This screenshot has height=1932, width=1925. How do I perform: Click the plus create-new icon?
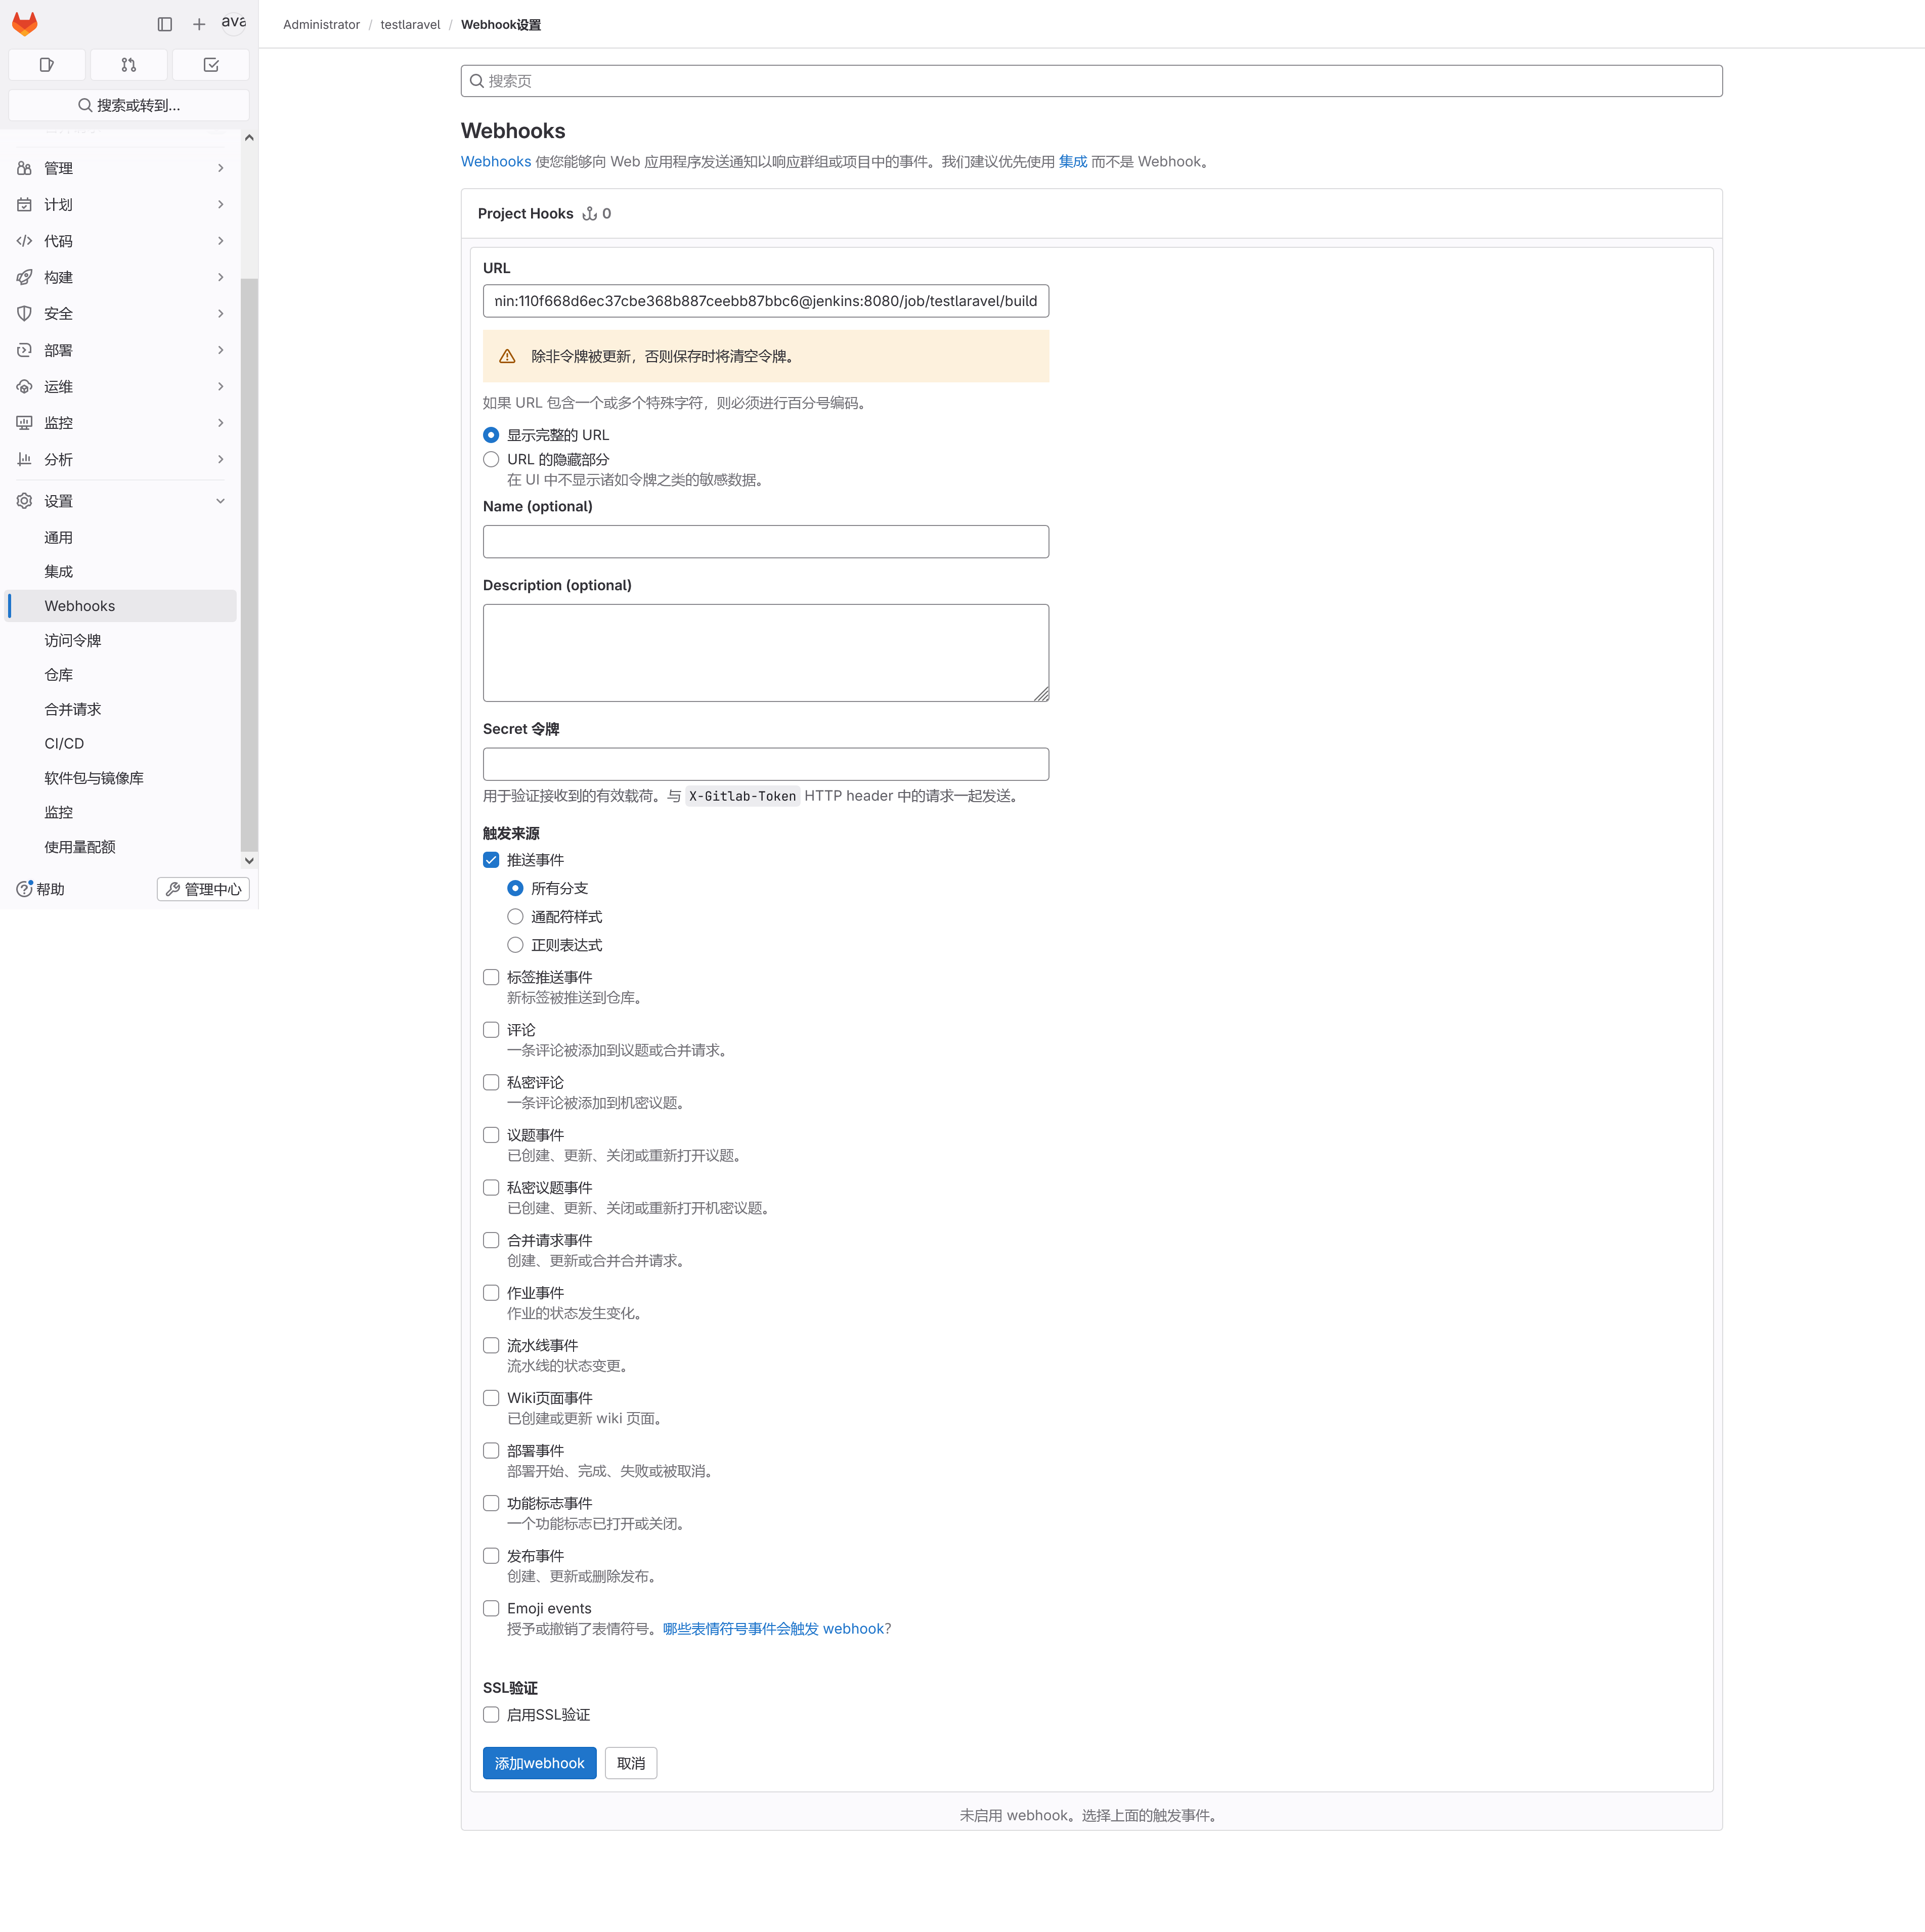coord(199,24)
